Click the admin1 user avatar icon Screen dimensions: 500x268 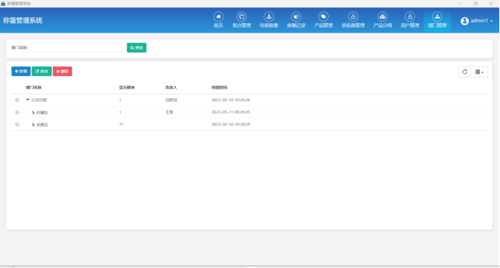click(465, 21)
